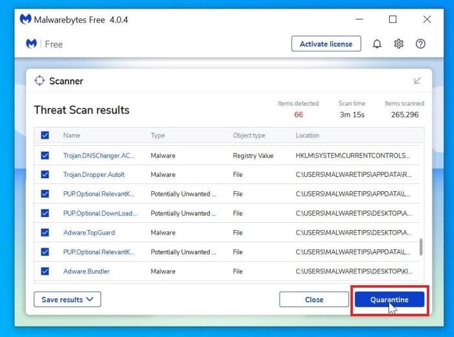Uncheck the Adware.TopGuard checkbox
Screen dimensions: 454x337
coord(45,233)
